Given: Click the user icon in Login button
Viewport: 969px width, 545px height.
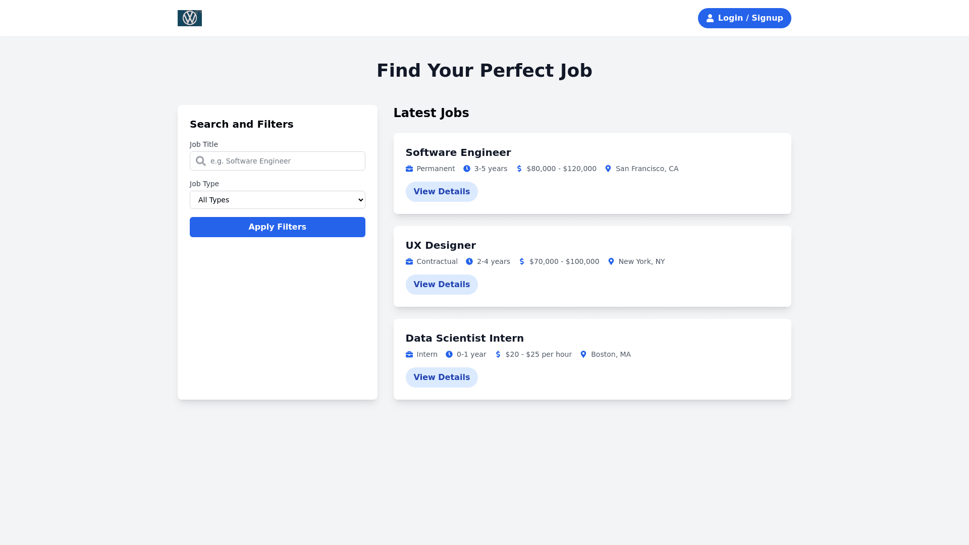Looking at the screenshot, I should (710, 18).
